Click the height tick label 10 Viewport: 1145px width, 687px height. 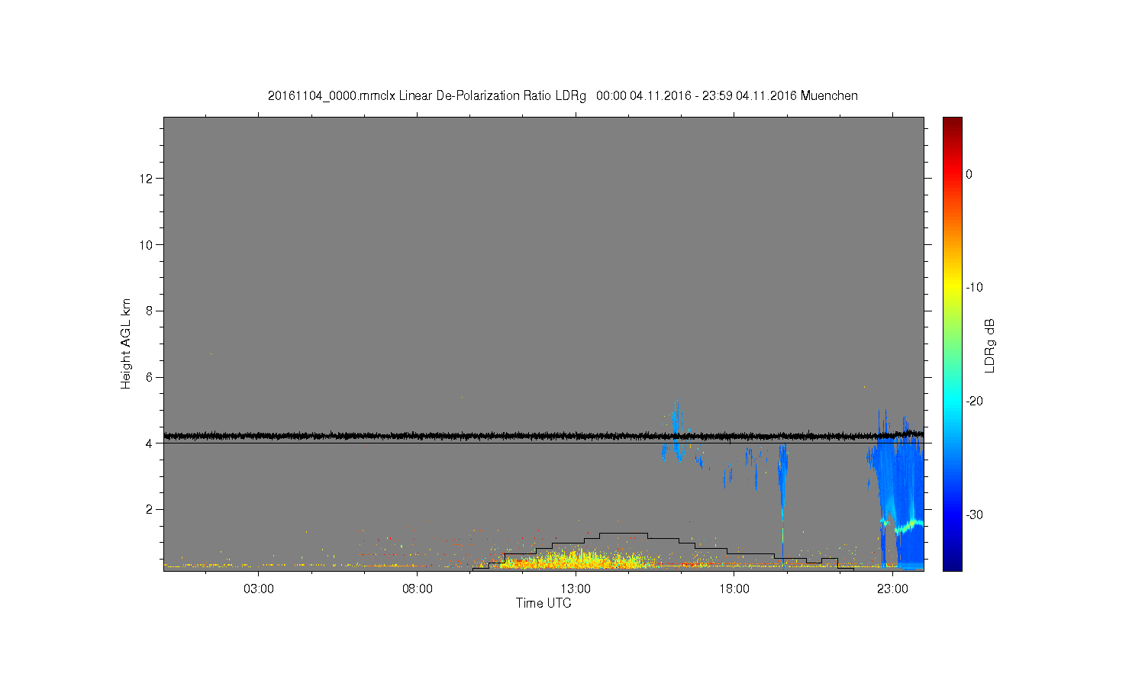click(x=147, y=245)
